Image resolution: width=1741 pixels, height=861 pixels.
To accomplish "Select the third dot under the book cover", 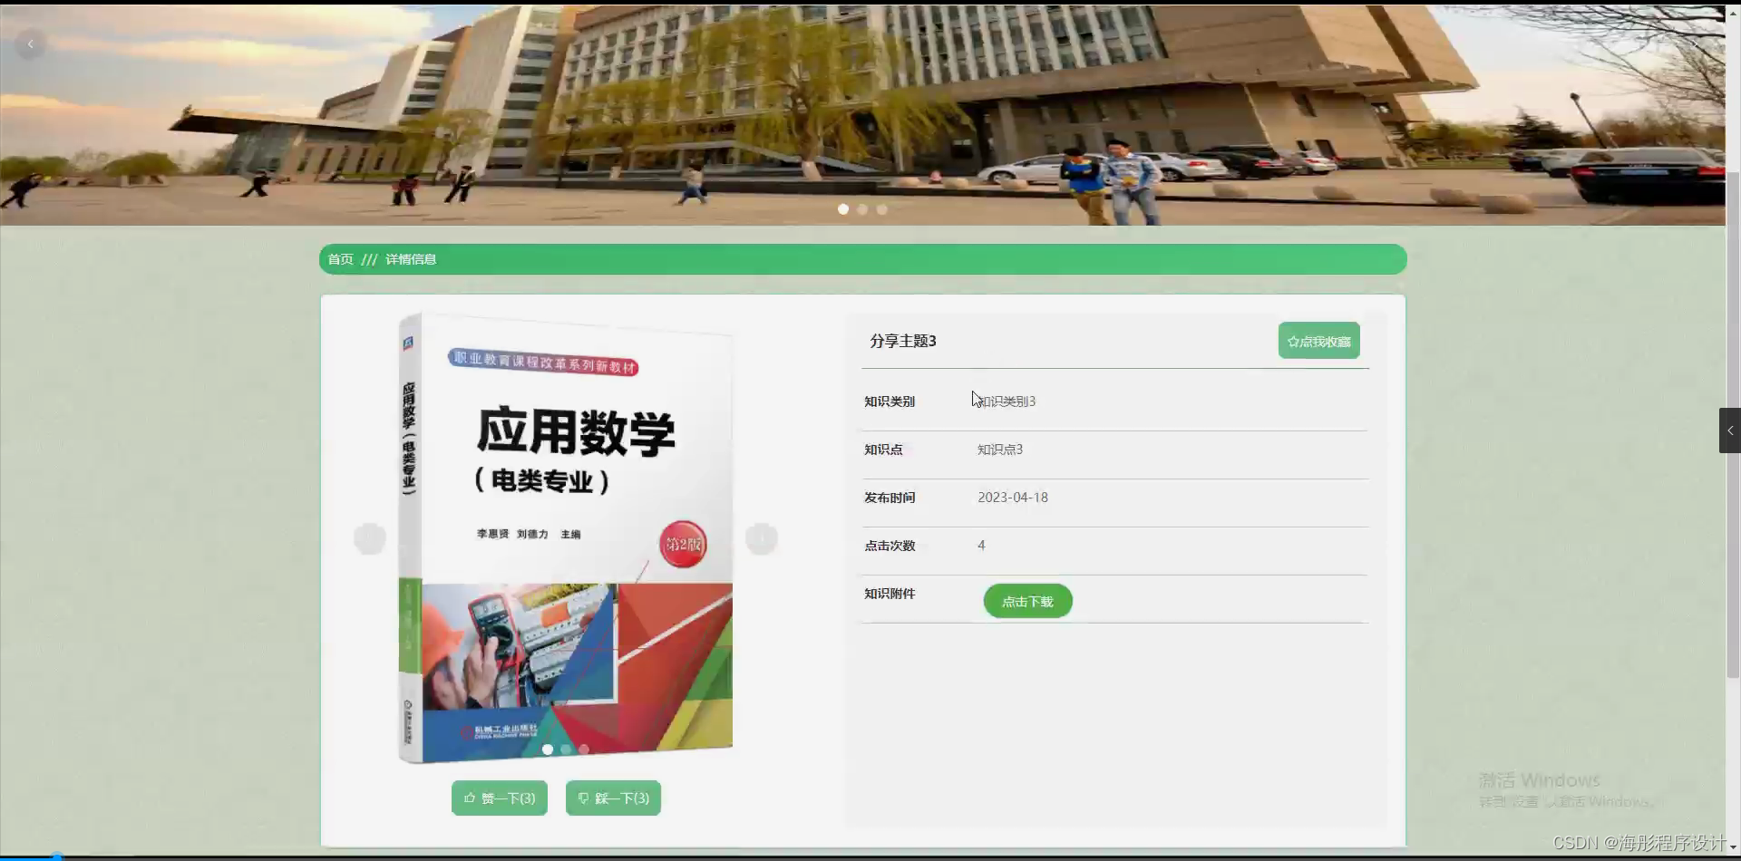I will [x=584, y=750].
